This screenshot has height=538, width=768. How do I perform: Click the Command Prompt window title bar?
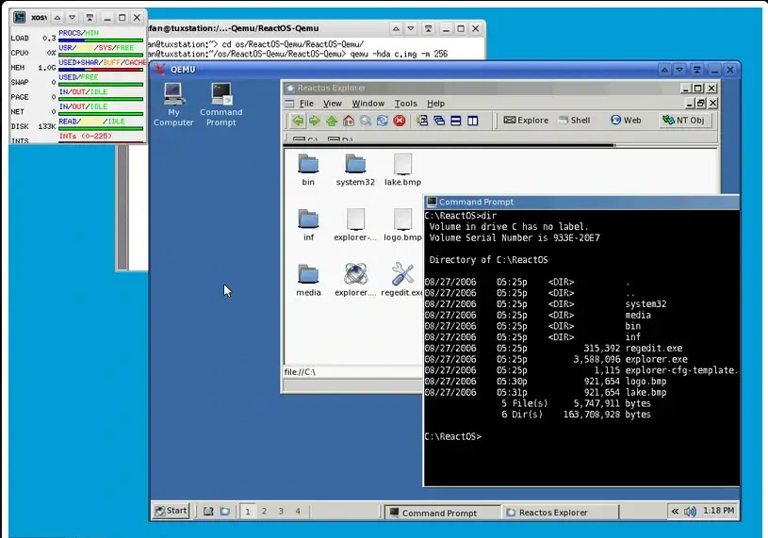pos(581,202)
